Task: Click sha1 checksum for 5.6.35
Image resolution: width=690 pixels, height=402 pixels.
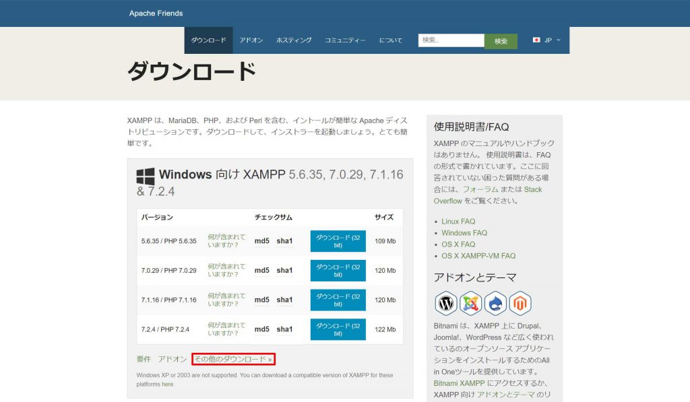Action: 284,241
